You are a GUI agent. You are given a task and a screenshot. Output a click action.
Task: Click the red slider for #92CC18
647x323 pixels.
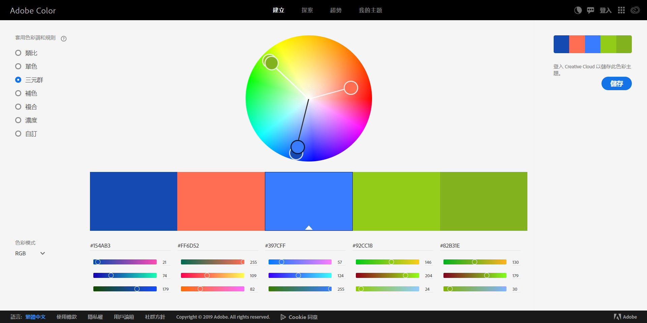pyautogui.click(x=388, y=262)
